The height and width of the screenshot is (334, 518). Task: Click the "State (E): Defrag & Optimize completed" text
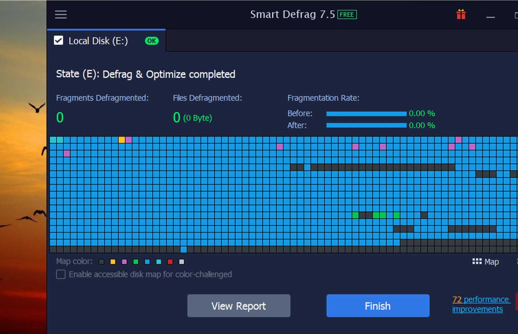pyautogui.click(x=146, y=74)
